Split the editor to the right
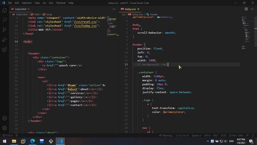 click(x=246, y=9)
